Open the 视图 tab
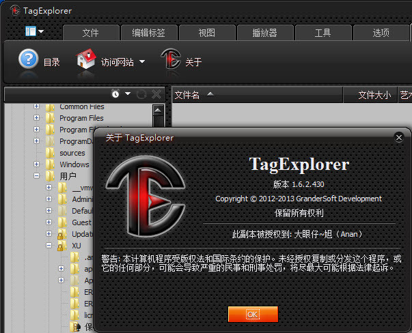This screenshot has height=333, width=412. coord(207,33)
